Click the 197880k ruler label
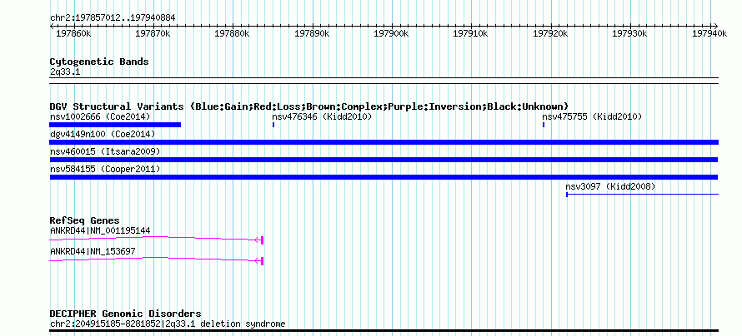 (x=232, y=33)
